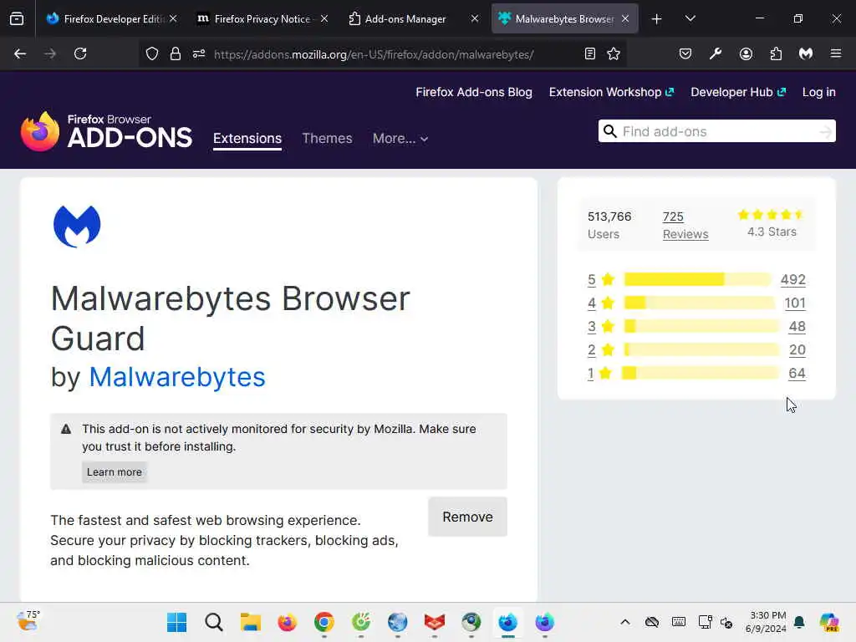
Task: Open developer tools wrench icon
Action: tap(716, 53)
